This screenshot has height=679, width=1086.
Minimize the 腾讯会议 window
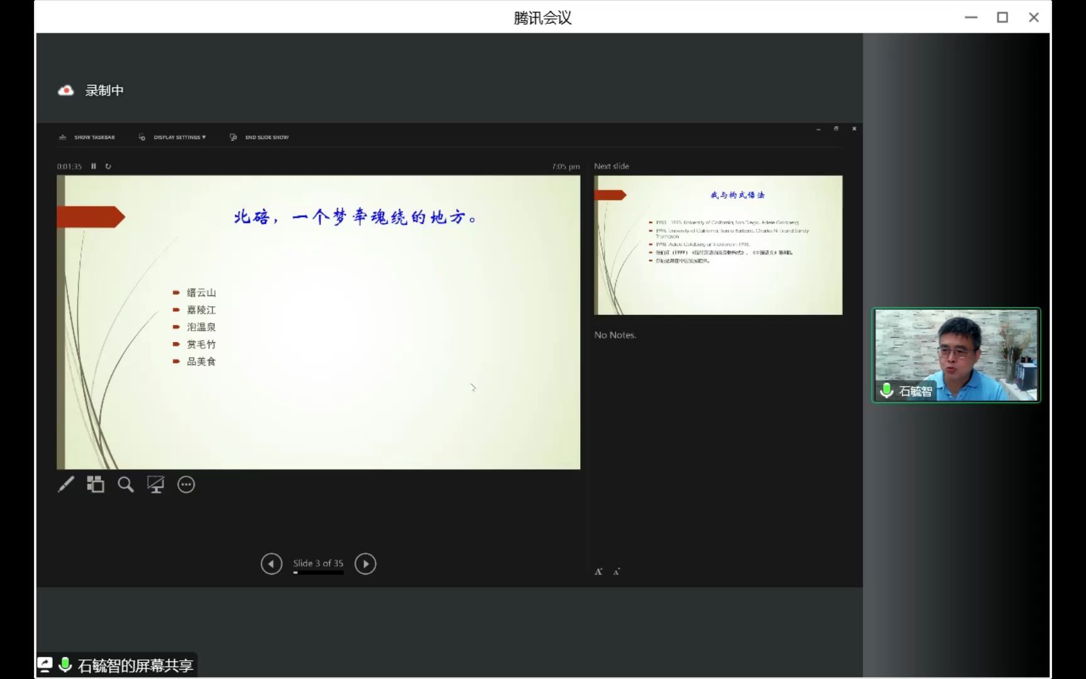971,18
